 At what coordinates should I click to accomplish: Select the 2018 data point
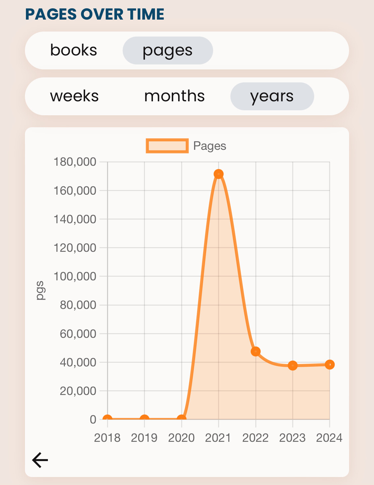pyautogui.click(x=107, y=419)
